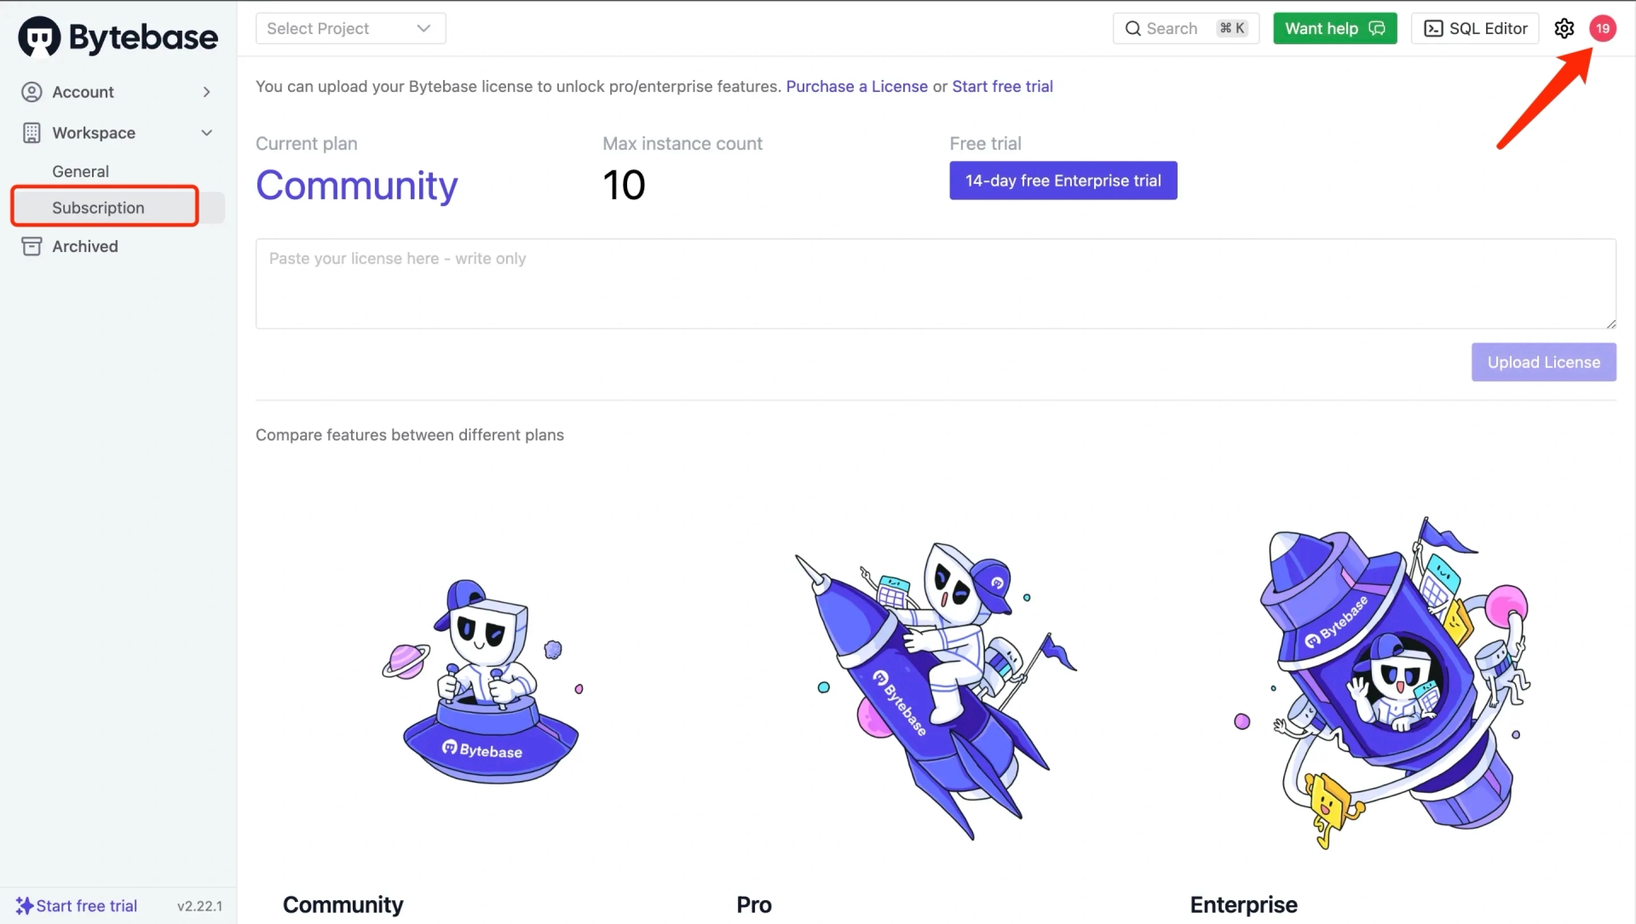Collapse the Workspace section chevron
The height and width of the screenshot is (924, 1636).
206,133
